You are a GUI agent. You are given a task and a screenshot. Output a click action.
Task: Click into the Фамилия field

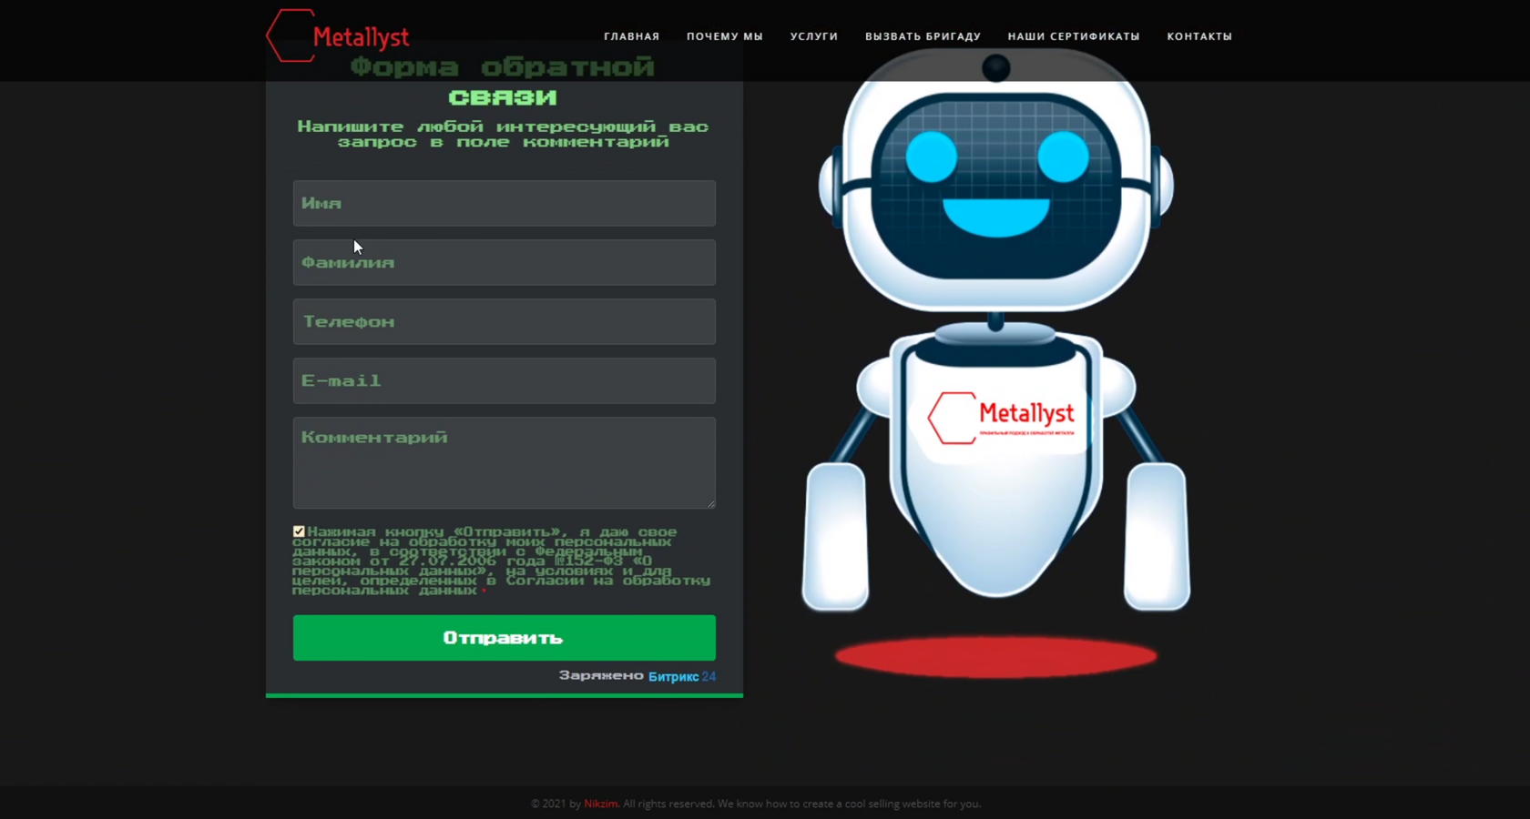coord(505,262)
